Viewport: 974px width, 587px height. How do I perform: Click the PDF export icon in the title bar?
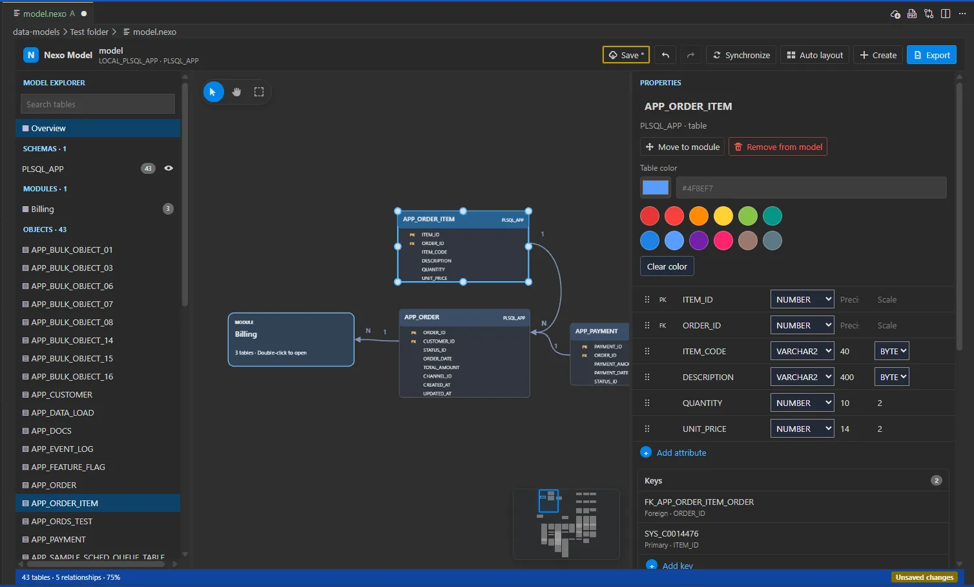pyautogui.click(x=912, y=14)
